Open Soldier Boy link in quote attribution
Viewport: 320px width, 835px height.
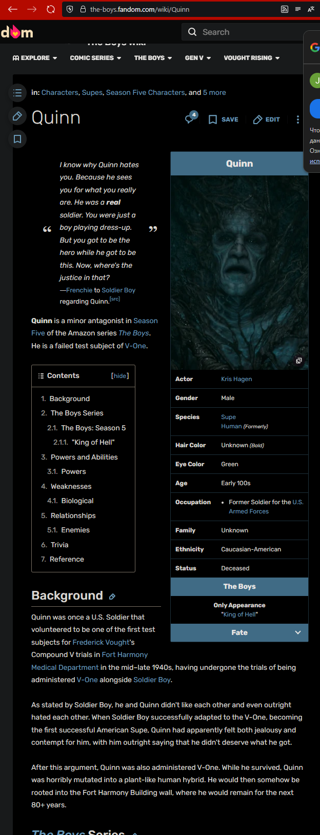coord(118,290)
